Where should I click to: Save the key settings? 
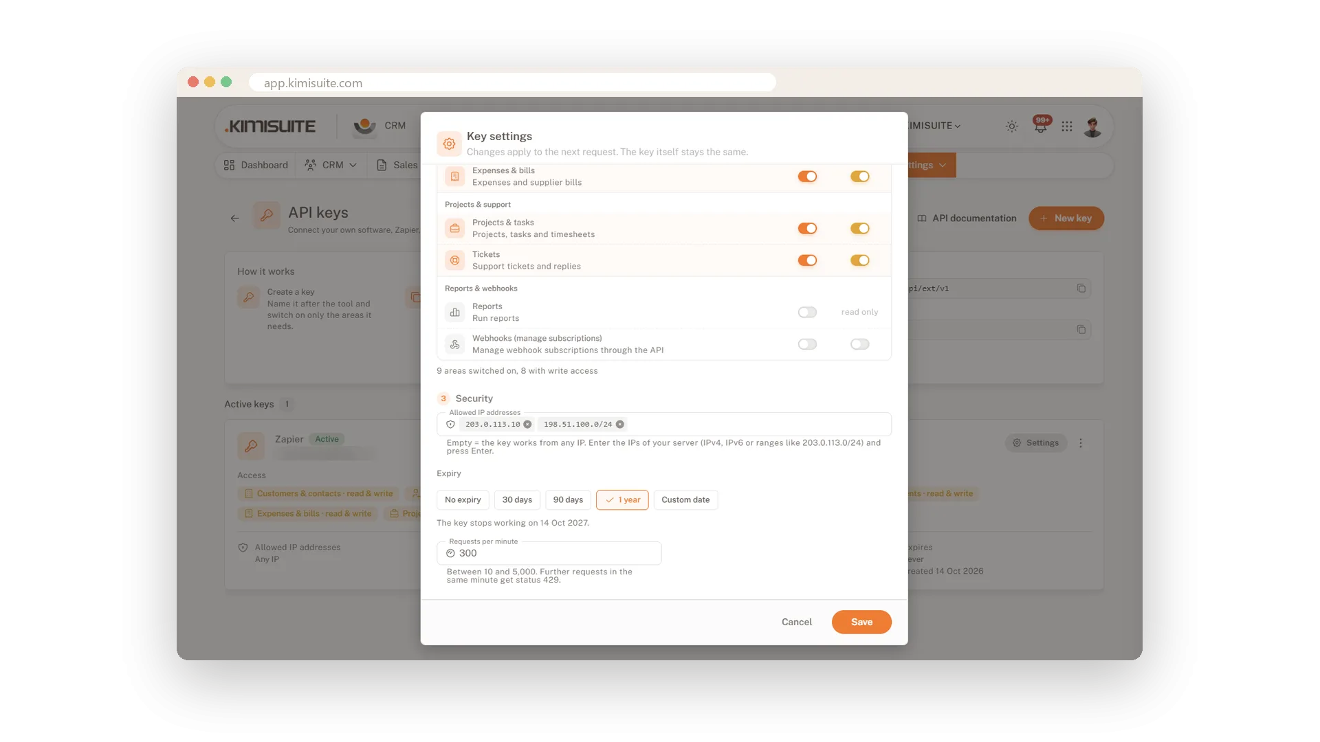coord(861,622)
